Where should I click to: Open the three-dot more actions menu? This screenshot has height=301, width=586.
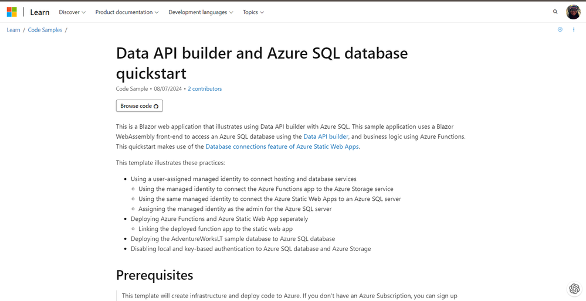(574, 29)
